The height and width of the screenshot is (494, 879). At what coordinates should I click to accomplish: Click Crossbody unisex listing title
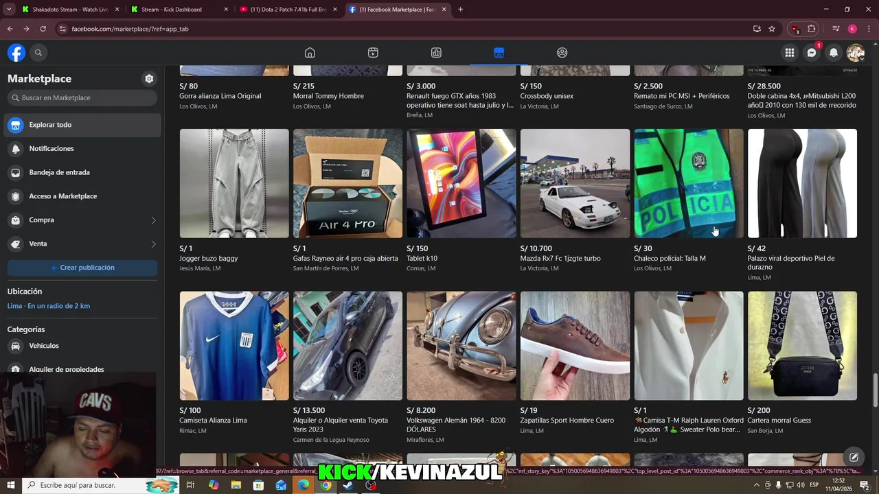tap(547, 96)
